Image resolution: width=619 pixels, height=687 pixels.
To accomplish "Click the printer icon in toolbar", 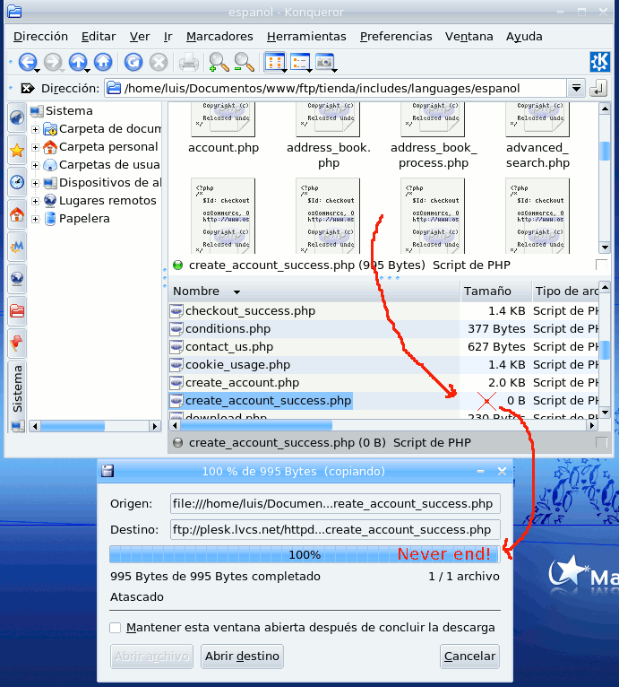I will pyautogui.click(x=188, y=62).
